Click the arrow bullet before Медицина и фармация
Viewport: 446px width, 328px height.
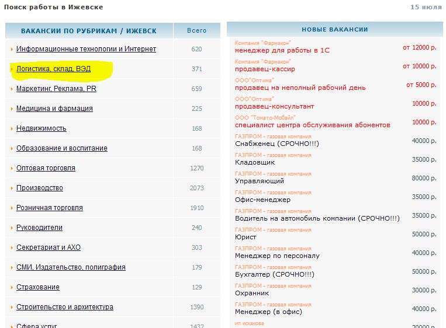coord(12,109)
